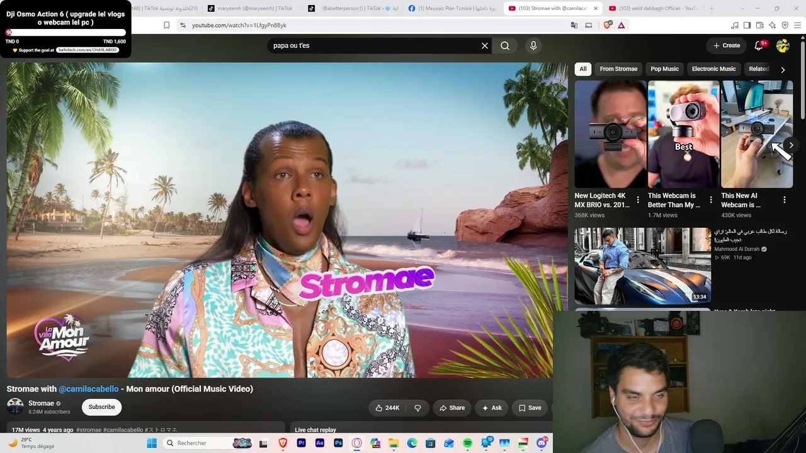Click the YouTube search magnifier button

[505, 45]
